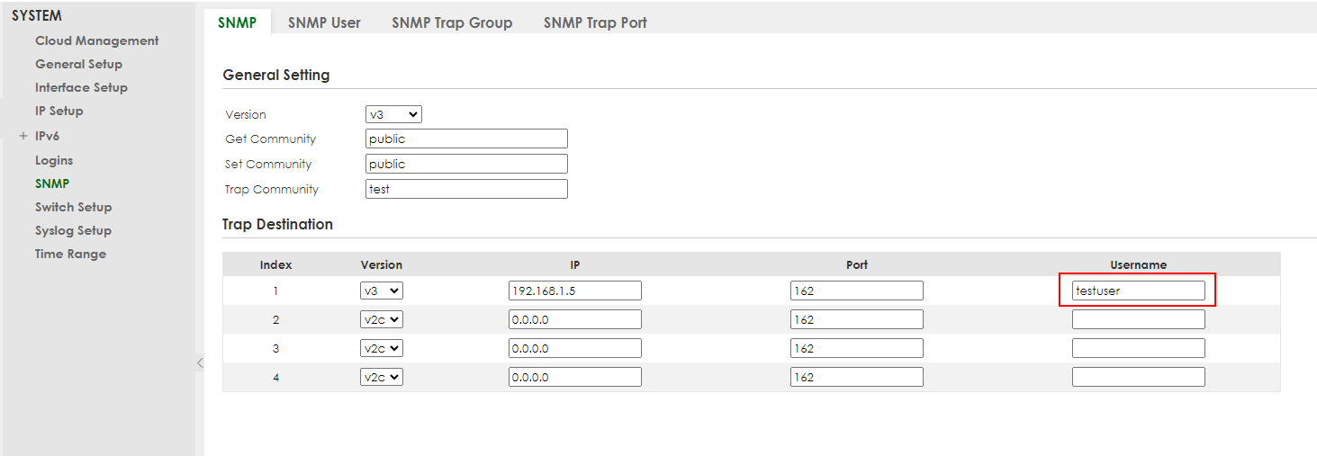This screenshot has height=456, width=1317.
Task: Focus the Trap Community text field
Action: (x=467, y=189)
